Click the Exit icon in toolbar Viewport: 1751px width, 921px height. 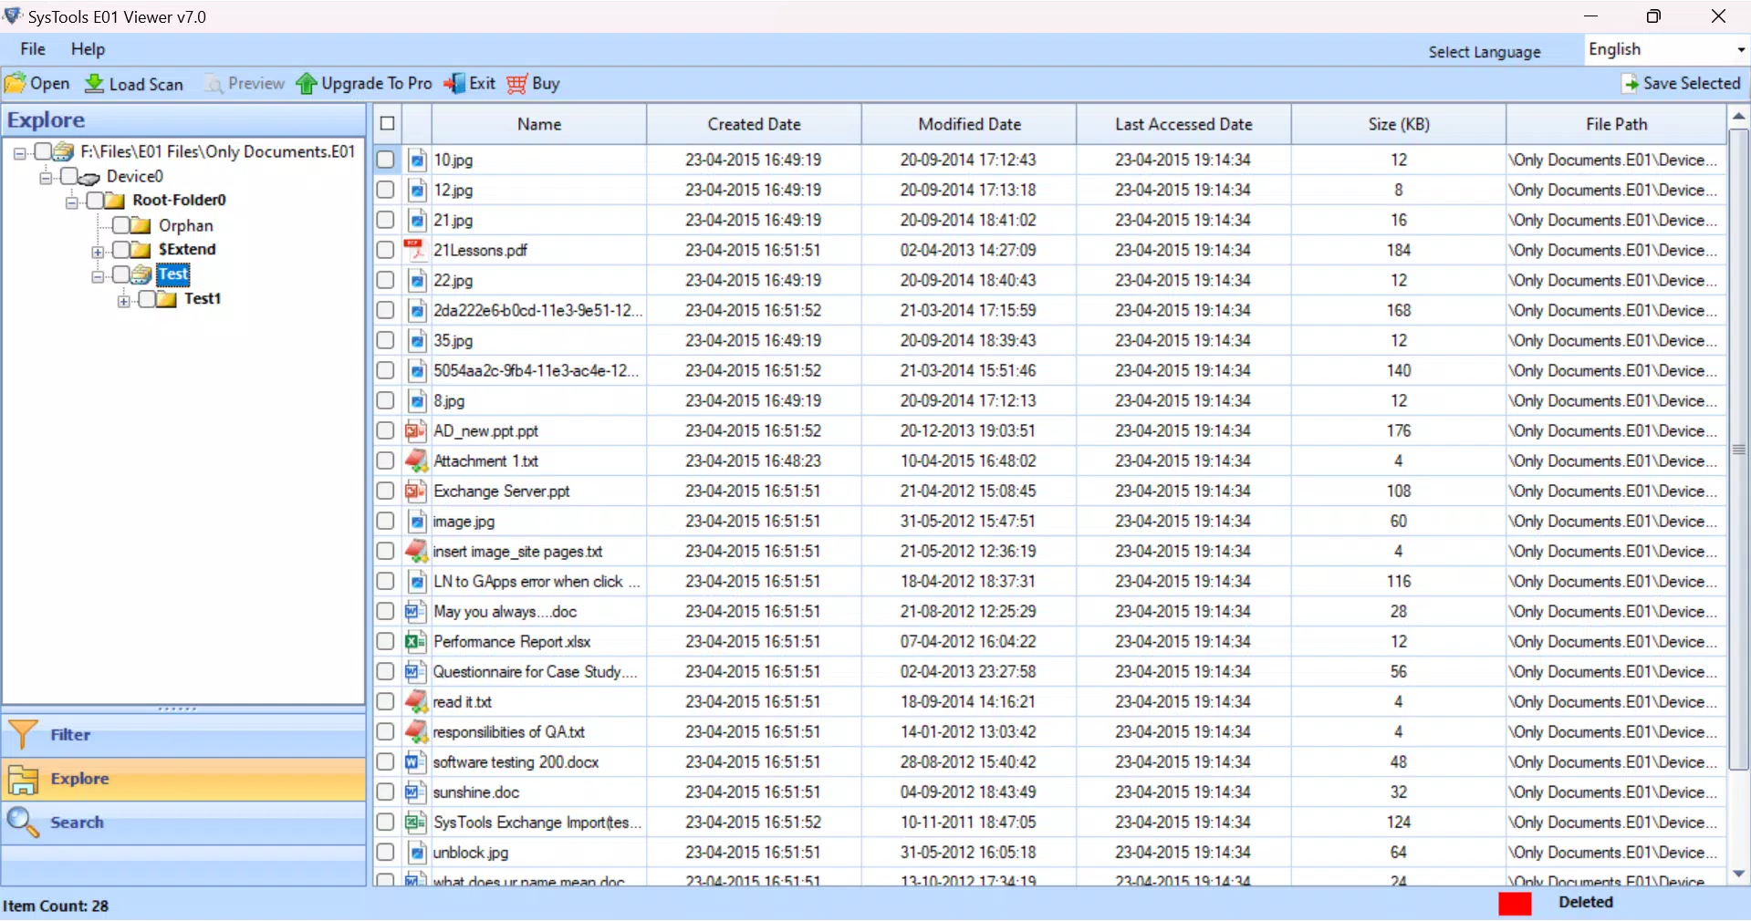tap(454, 84)
